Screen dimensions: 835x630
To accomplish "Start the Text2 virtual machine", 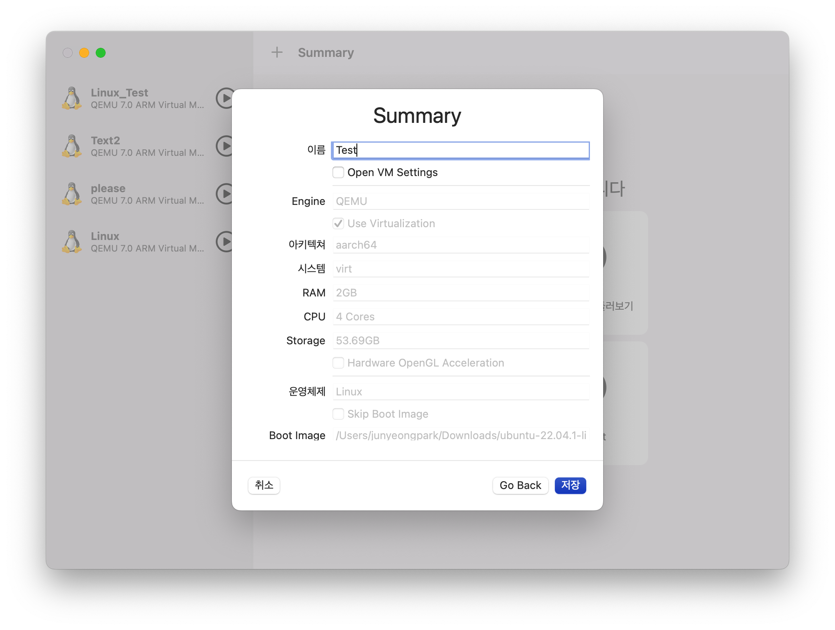I will 225,146.
